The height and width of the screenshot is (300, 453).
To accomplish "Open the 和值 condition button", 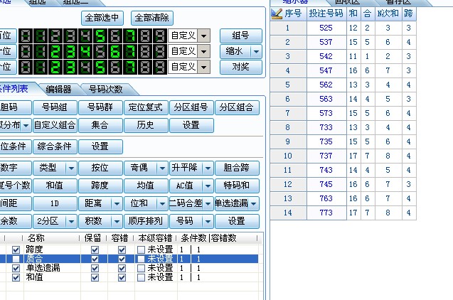I will [55, 186].
